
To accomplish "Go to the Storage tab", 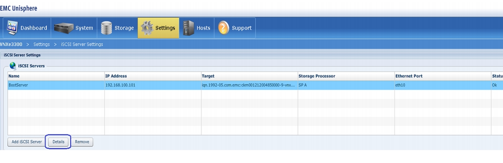I will click(117, 28).
